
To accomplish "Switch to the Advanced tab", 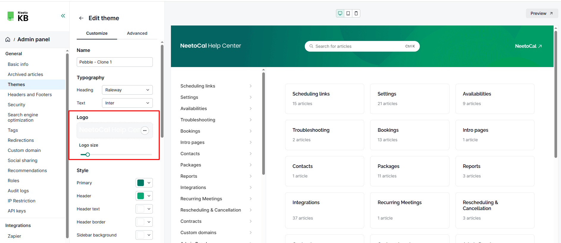I will coord(137,33).
